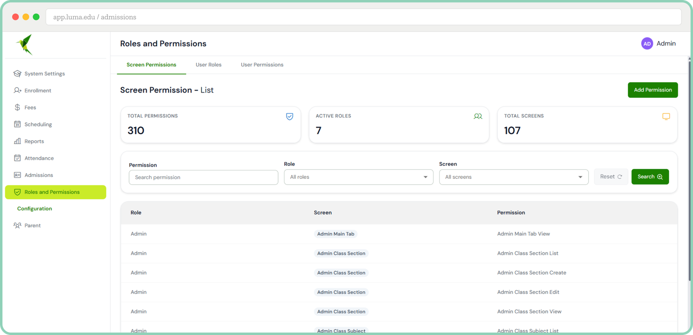Click the Role column header

point(136,213)
